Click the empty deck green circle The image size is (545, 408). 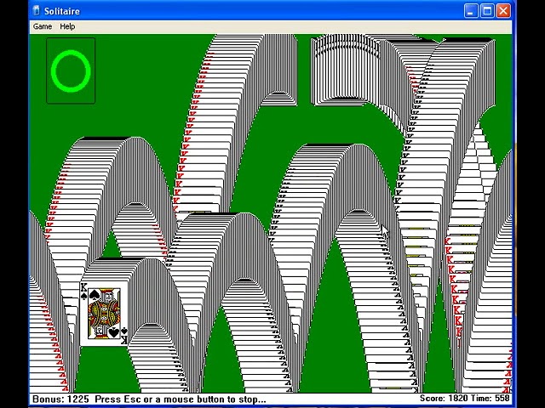(71, 71)
